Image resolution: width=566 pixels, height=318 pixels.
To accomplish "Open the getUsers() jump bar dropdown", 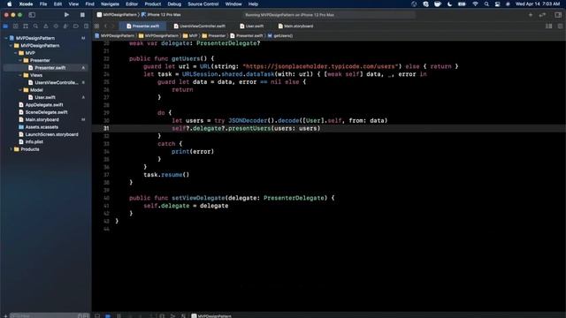I will (x=280, y=35).
